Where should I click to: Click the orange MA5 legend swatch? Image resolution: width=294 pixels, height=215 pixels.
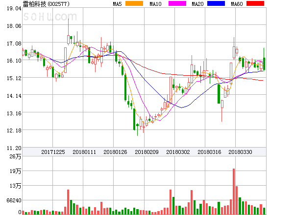(x=134, y=3)
